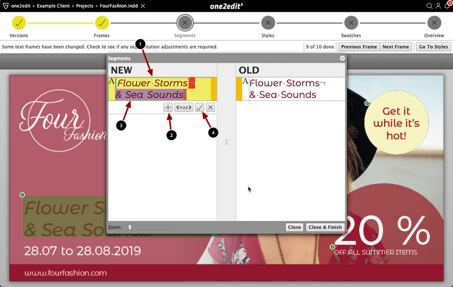Click the green check badge on Flower Storms frame
453x287 pixels.
point(22,195)
